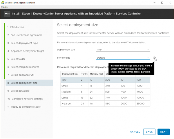This screenshot has width=174, height=139.
Task: Open the Storage size dropdown
Action: [x=123, y=58]
